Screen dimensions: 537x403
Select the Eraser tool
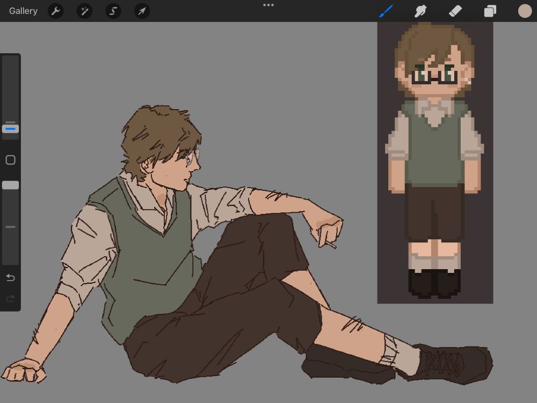[x=455, y=11]
